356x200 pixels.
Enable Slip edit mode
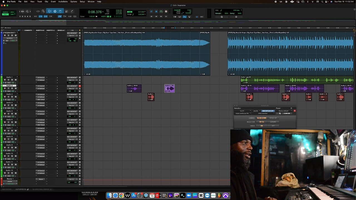(5, 14)
